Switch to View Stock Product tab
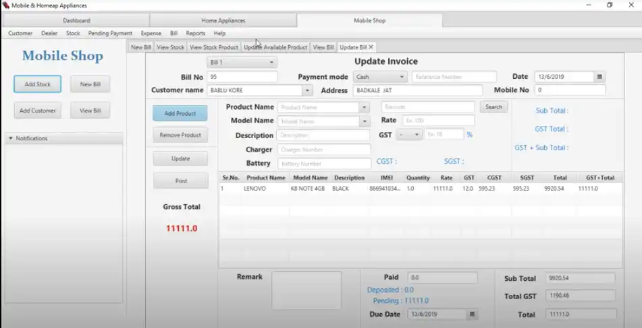The height and width of the screenshot is (328, 642). [x=213, y=47]
